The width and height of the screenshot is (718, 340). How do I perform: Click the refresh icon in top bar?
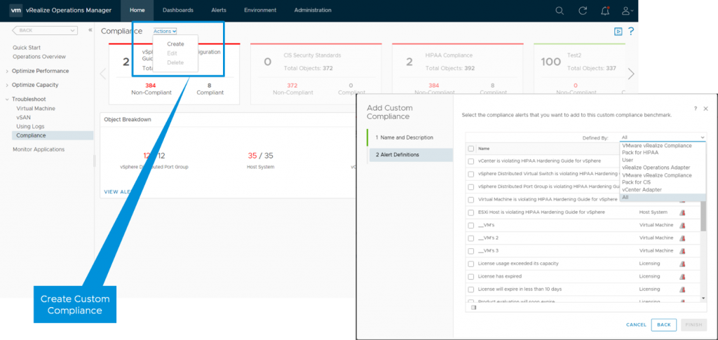pos(583,11)
